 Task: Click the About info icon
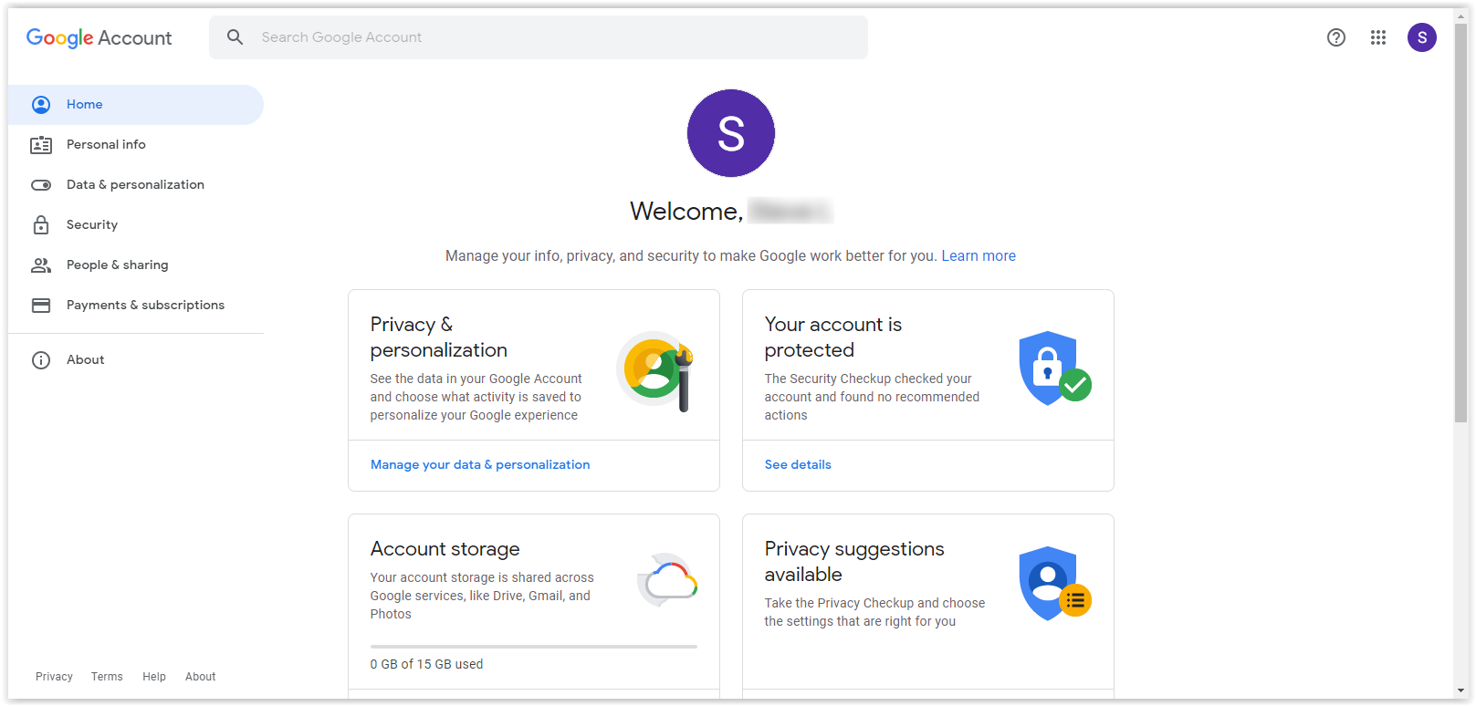[41, 360]
